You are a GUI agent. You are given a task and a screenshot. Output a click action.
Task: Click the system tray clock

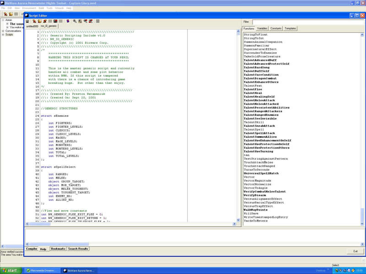pyautogui.click(x=360, y=271)
